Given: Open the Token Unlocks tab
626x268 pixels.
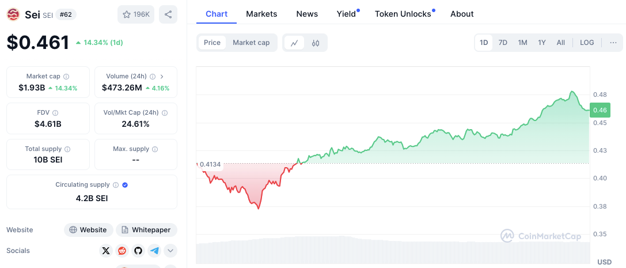Looking at the screenshot, I should coord(403,14).
